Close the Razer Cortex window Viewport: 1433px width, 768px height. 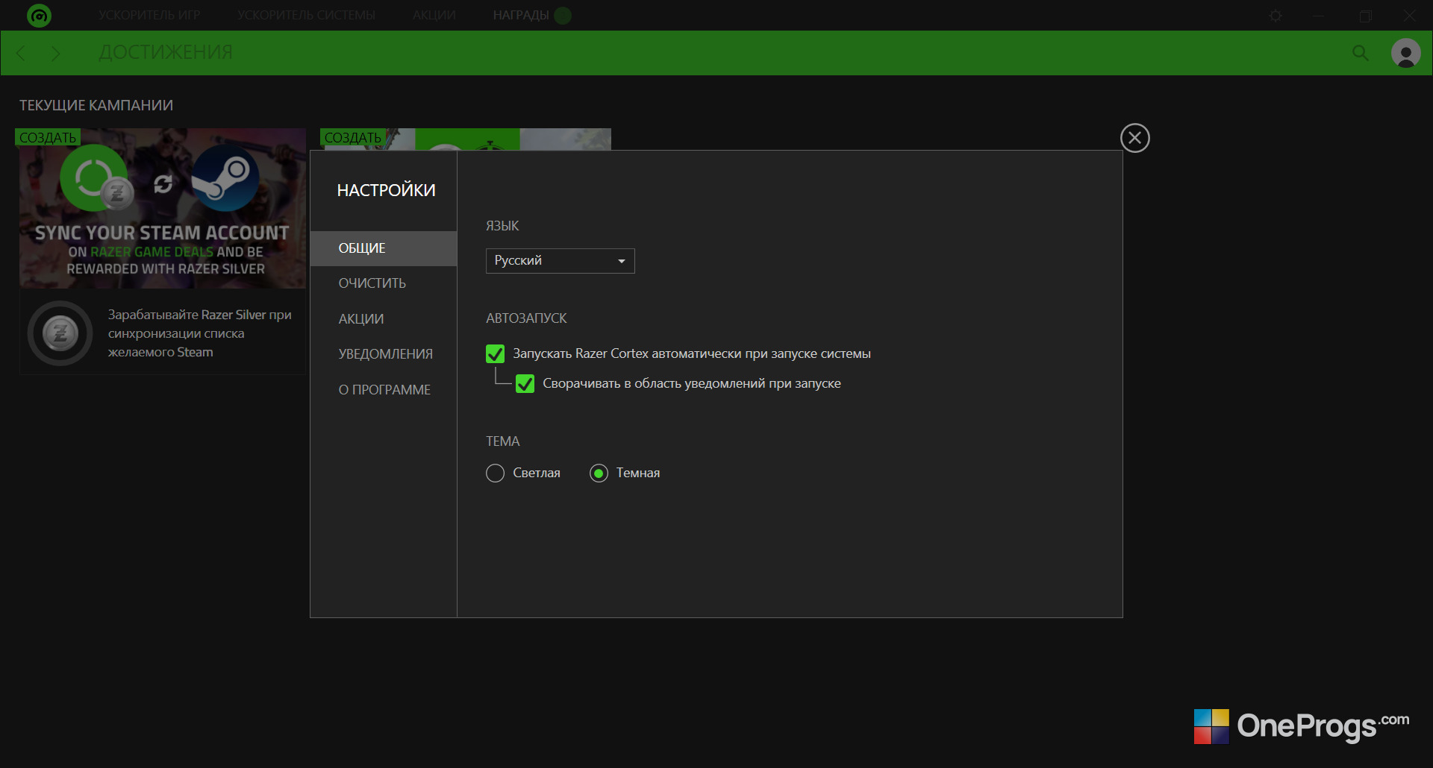[x=1409, y=16]
